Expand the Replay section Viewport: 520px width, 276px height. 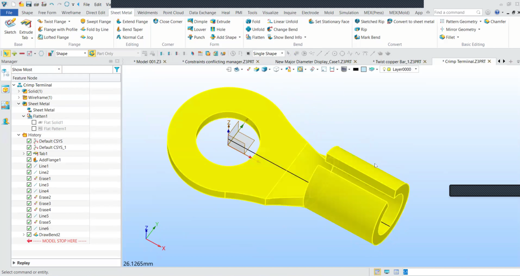[14, 263]
